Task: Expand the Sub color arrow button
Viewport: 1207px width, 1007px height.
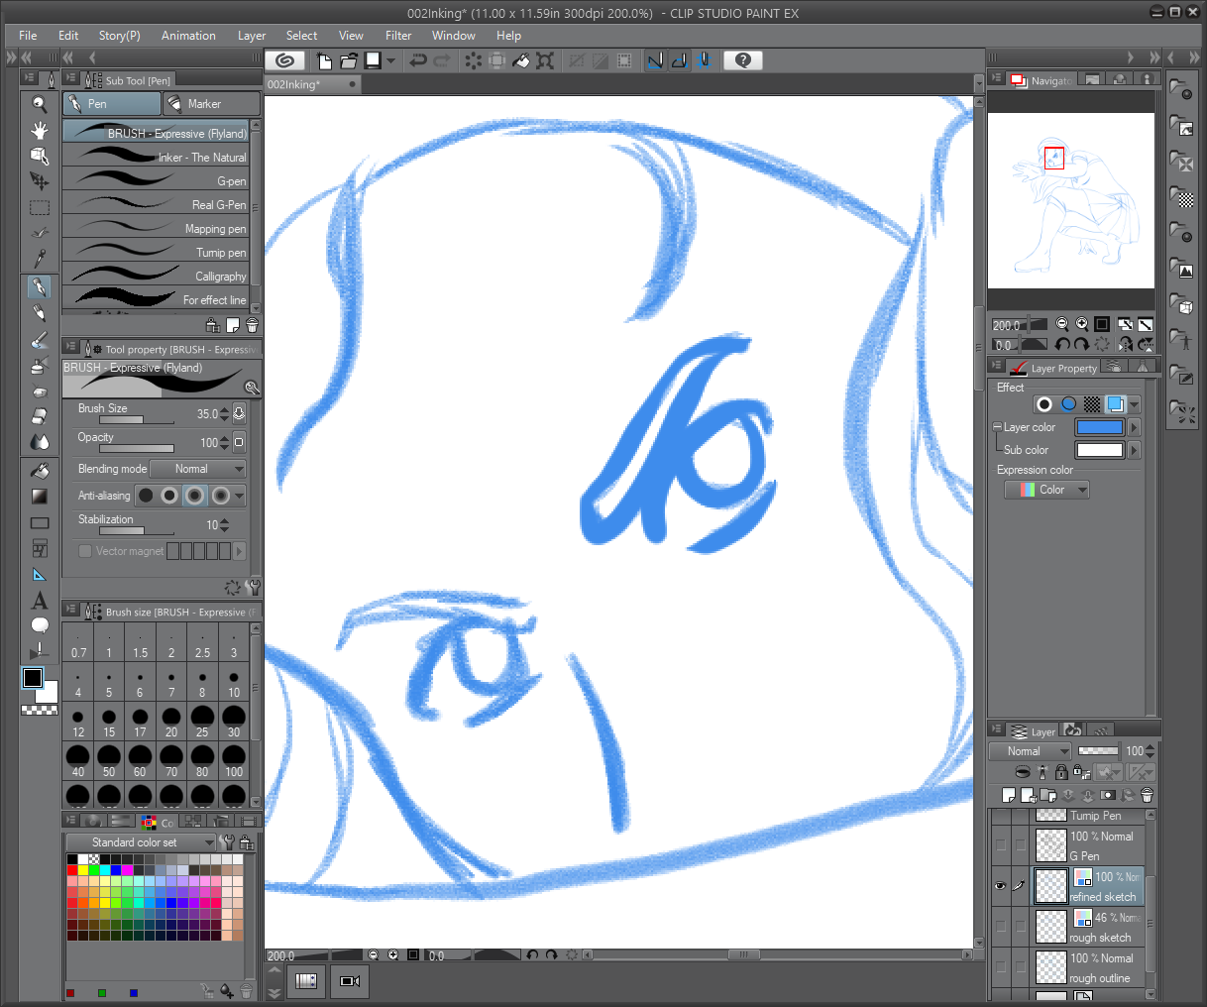Action: click(x=1135, y=450)
